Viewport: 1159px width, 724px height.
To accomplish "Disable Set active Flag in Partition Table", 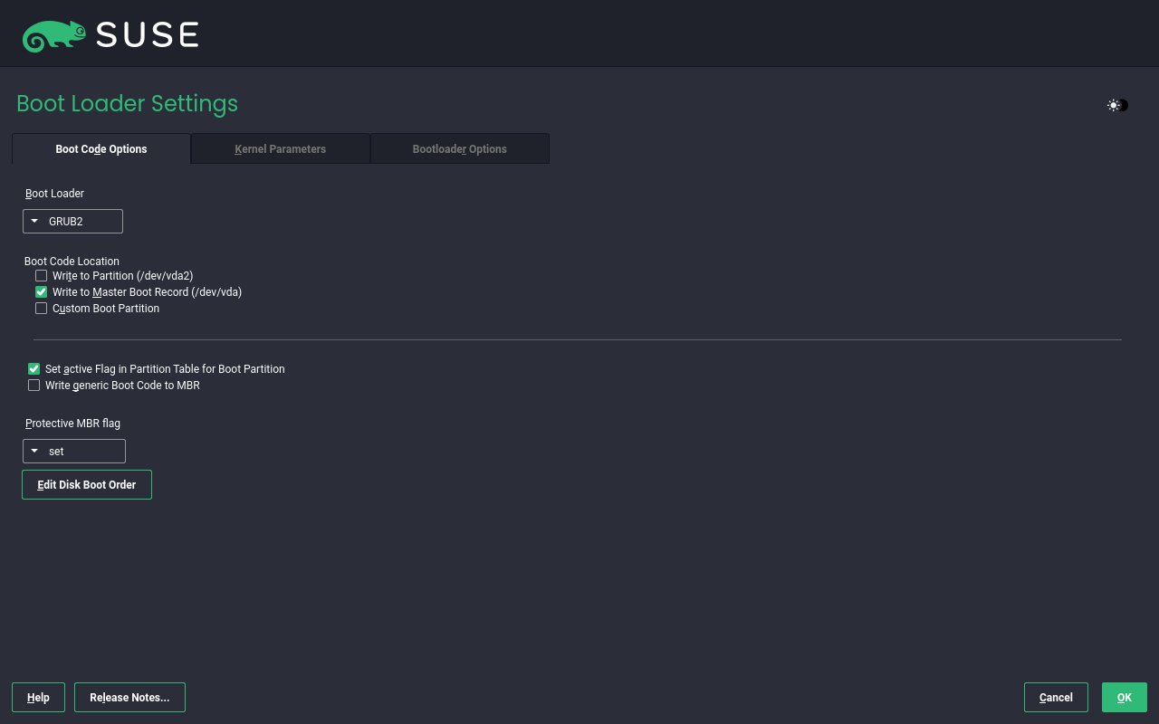I will pos(34,369).
